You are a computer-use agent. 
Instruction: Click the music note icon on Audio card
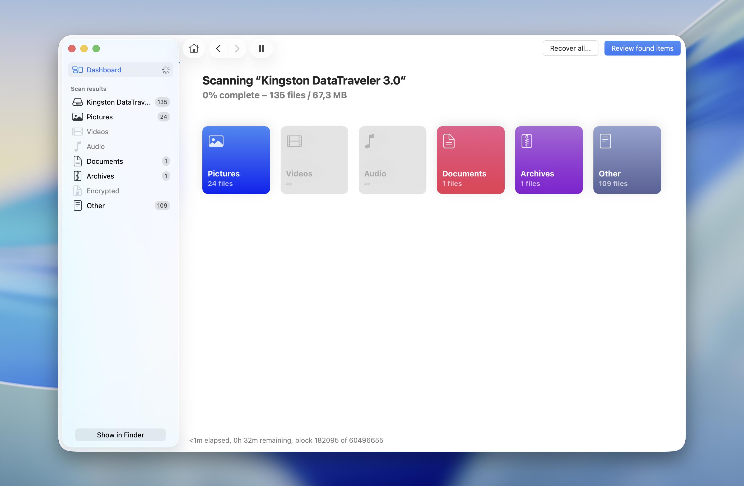pos(370,141)
